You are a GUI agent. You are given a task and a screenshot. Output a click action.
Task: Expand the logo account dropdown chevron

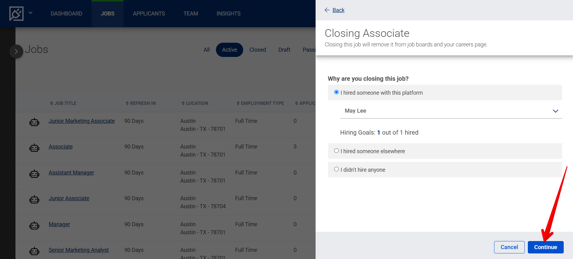[x=31, y=13]
